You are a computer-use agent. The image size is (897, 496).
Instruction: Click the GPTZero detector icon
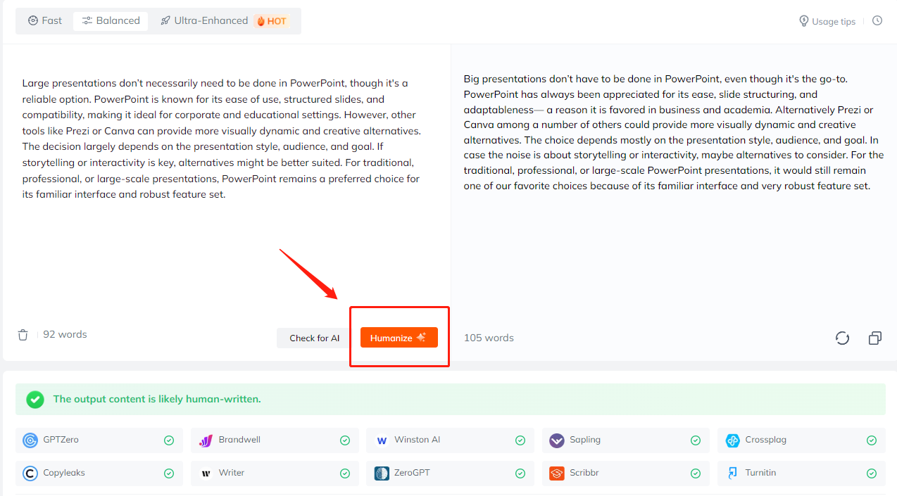(x=30, y=440)
